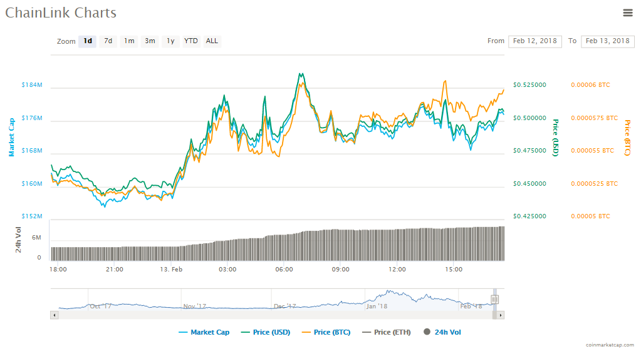This screenshot has width=636, height=349.
Task: Click the Nov '17 label in navigator
Action: click(x=195, y=306)
